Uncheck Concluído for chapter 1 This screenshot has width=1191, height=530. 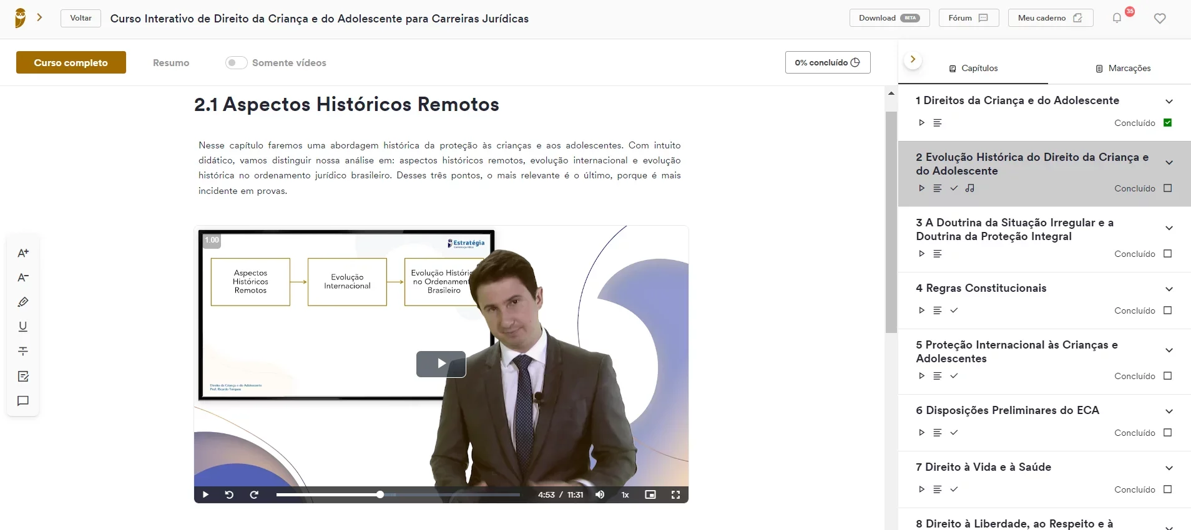[1168, 123]
